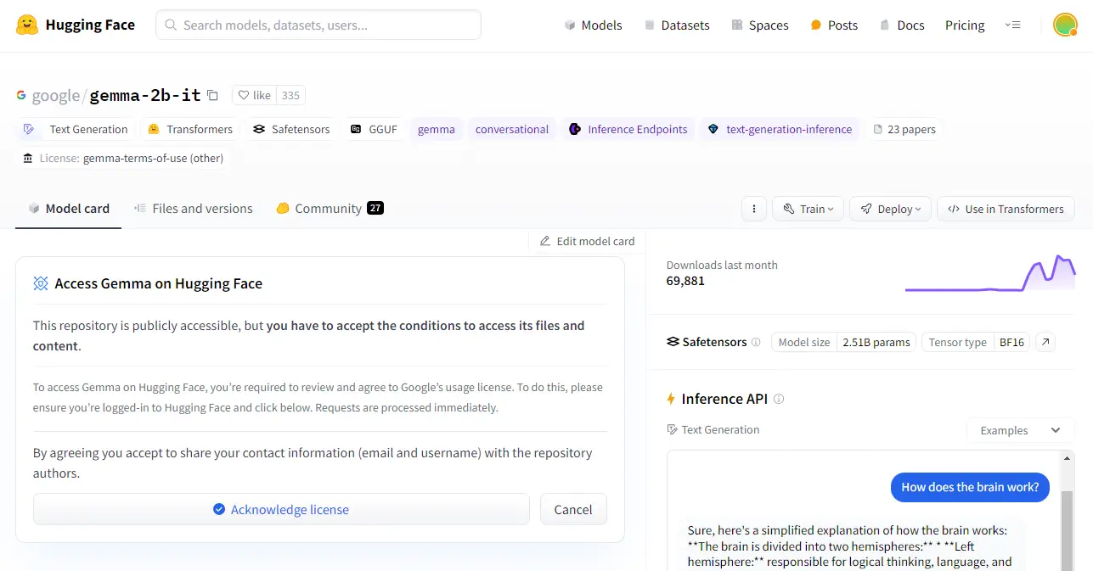Open the tensor details arrow icon

click(x=1046, y=342)
